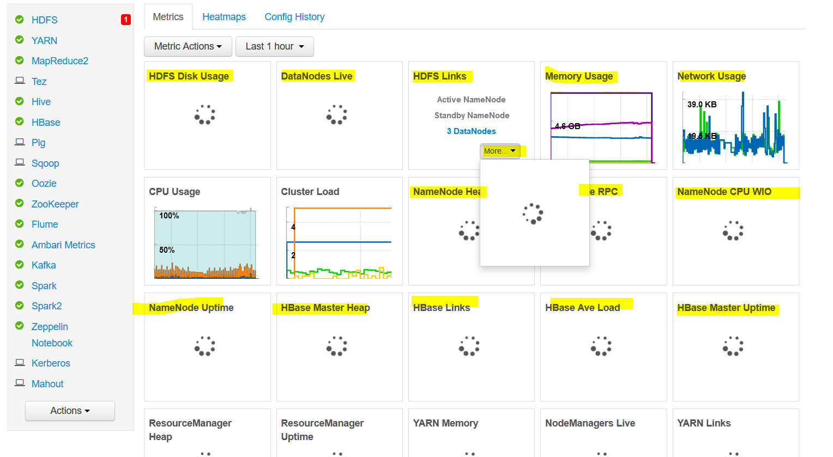The image size is (833, 457).
Task: Select the green status icon next to YARN
Action: tap(20, 40)
